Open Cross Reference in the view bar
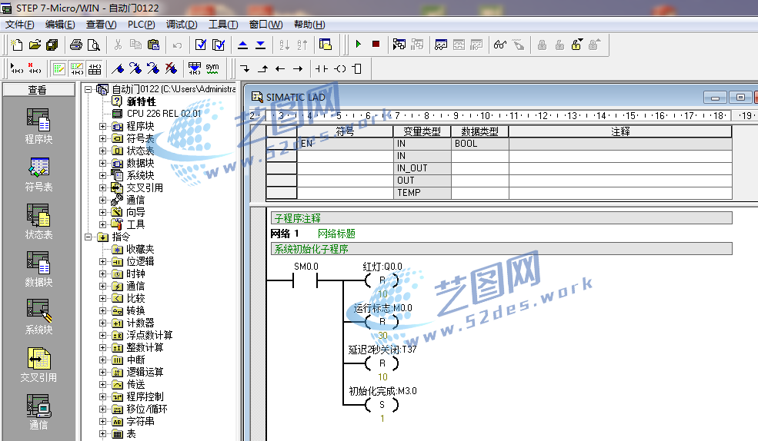Image resolution: width=758 pixels, height=441 pixels. (38, 365)
